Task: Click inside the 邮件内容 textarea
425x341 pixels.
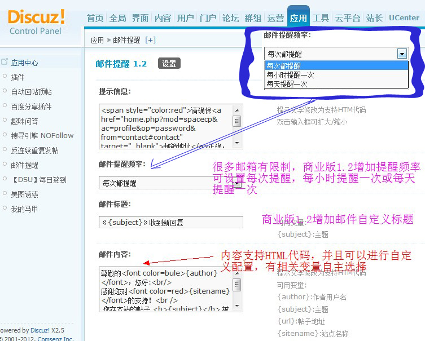Action: 165,289
